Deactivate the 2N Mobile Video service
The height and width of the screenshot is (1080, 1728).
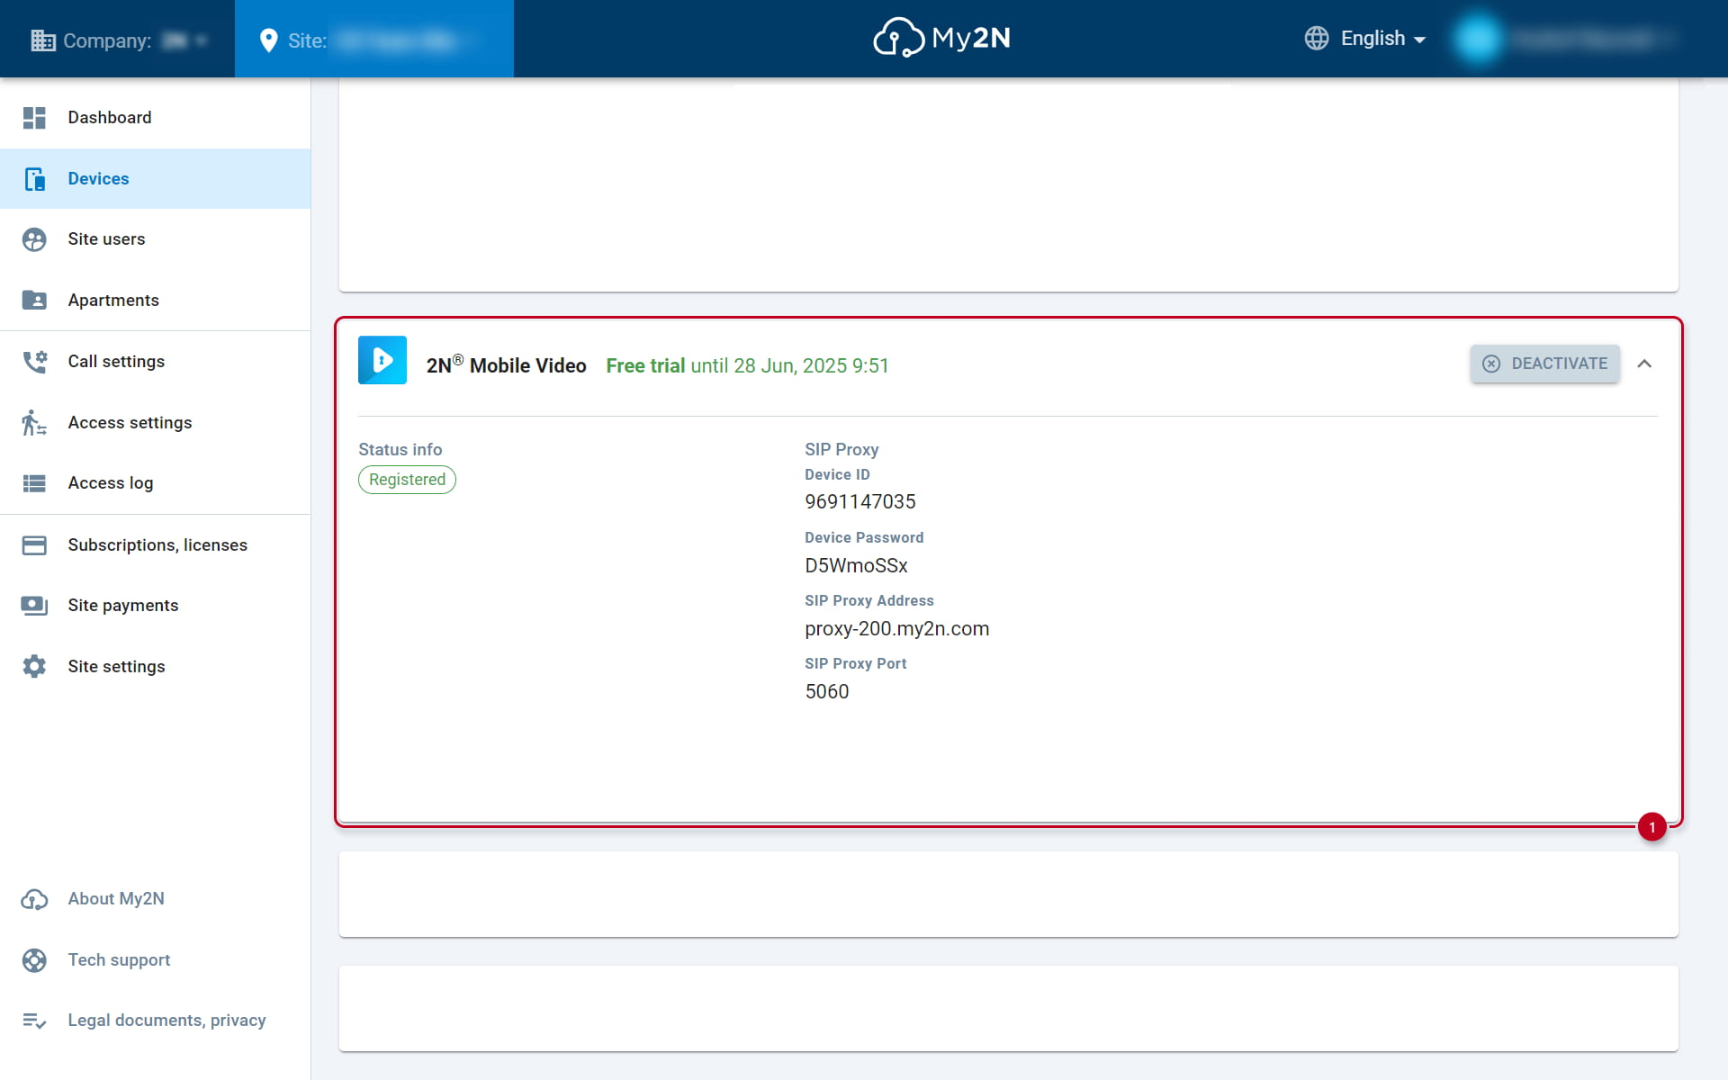click(1544, 364)
